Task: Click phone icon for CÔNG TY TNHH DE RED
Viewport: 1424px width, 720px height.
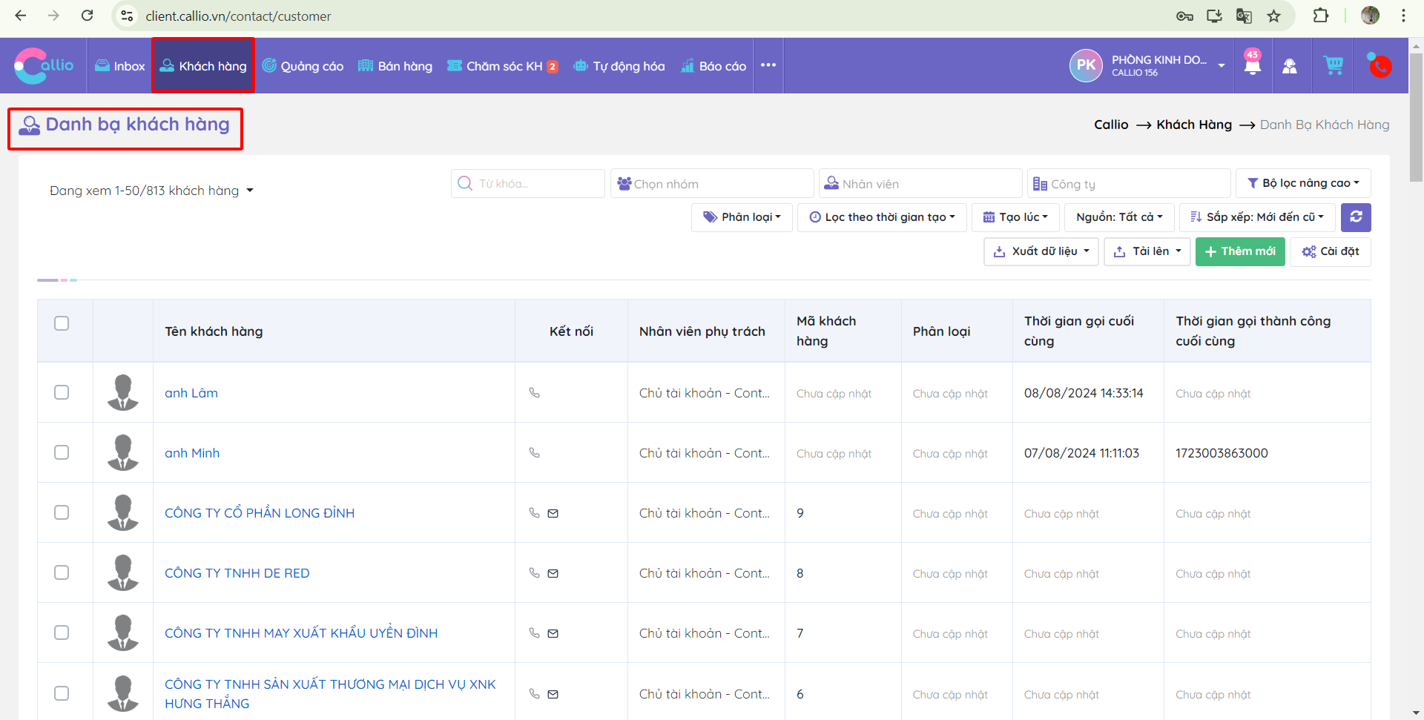Action: click(x=534, y=573)
